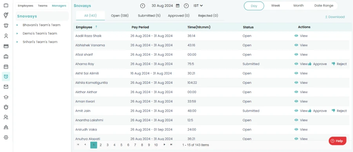
Task: View Akhila Komatiguntla's timesheet eye icon
Action: click(296, 83)
